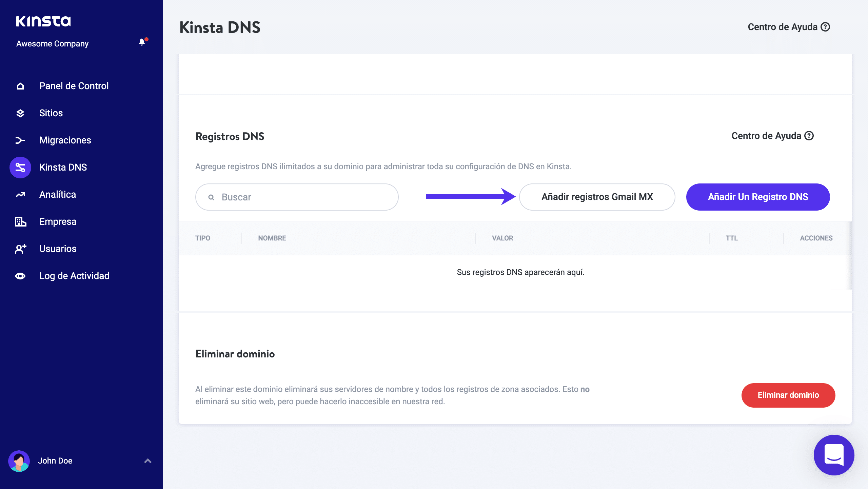Click Añadir Un Registro DNS button
The height and width of the screenshot is (489, 868).
click(x=758, y=197)
